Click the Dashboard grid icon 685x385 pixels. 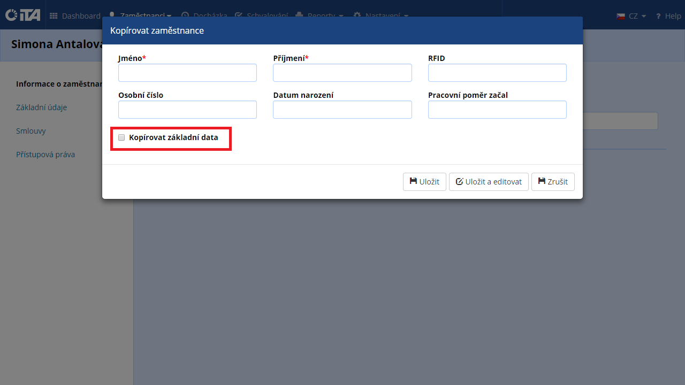54,16
